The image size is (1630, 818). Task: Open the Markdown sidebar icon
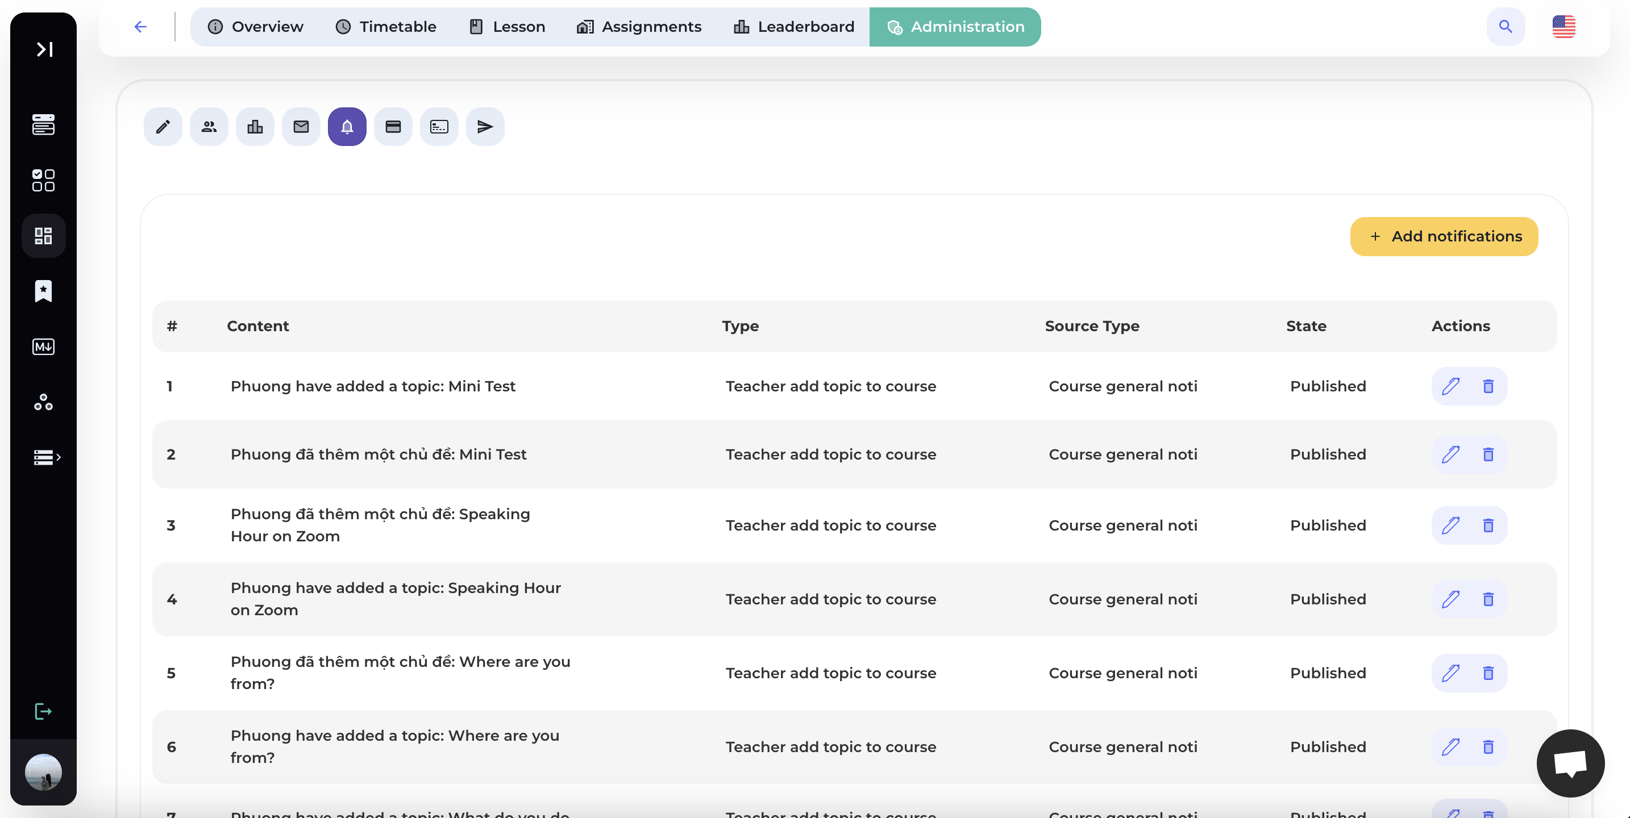tap(44, 347)
